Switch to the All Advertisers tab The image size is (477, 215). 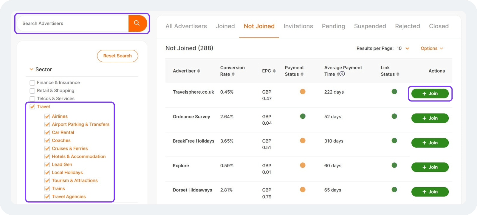pos(186,26)
